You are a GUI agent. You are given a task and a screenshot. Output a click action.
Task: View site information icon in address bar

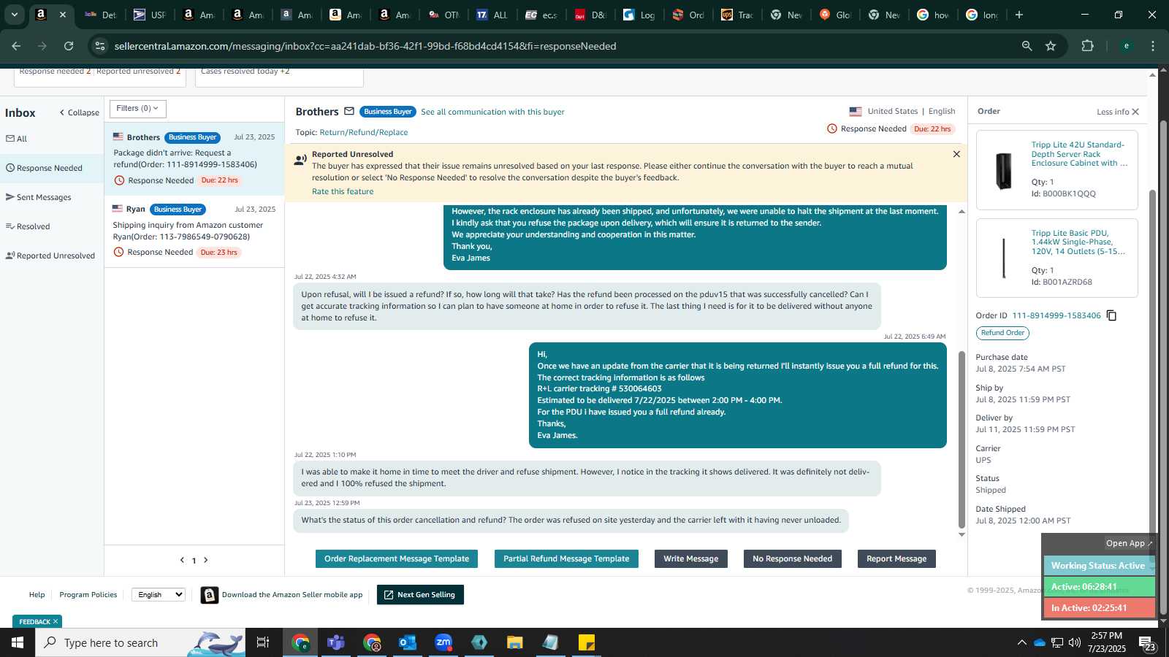[100, 46]
